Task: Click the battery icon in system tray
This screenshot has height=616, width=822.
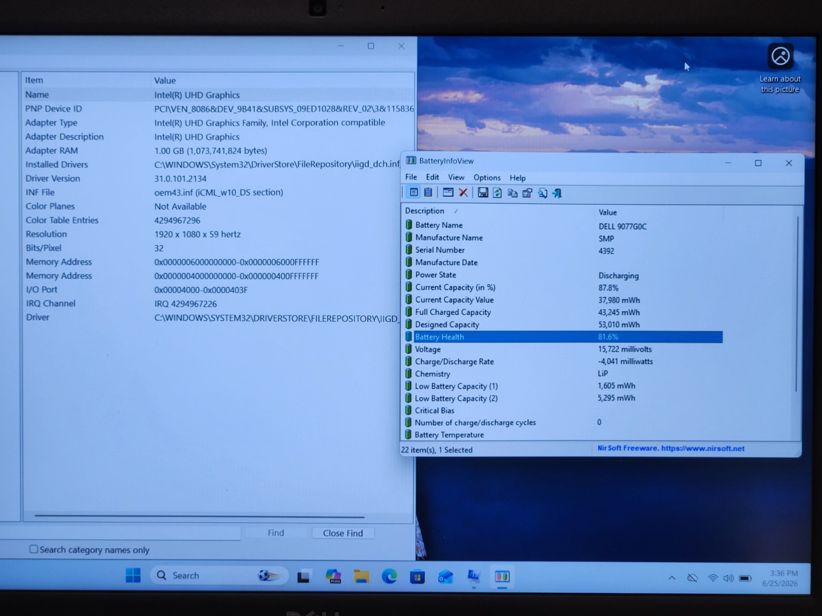Action: pyautogui.click(x=745, y=578)
